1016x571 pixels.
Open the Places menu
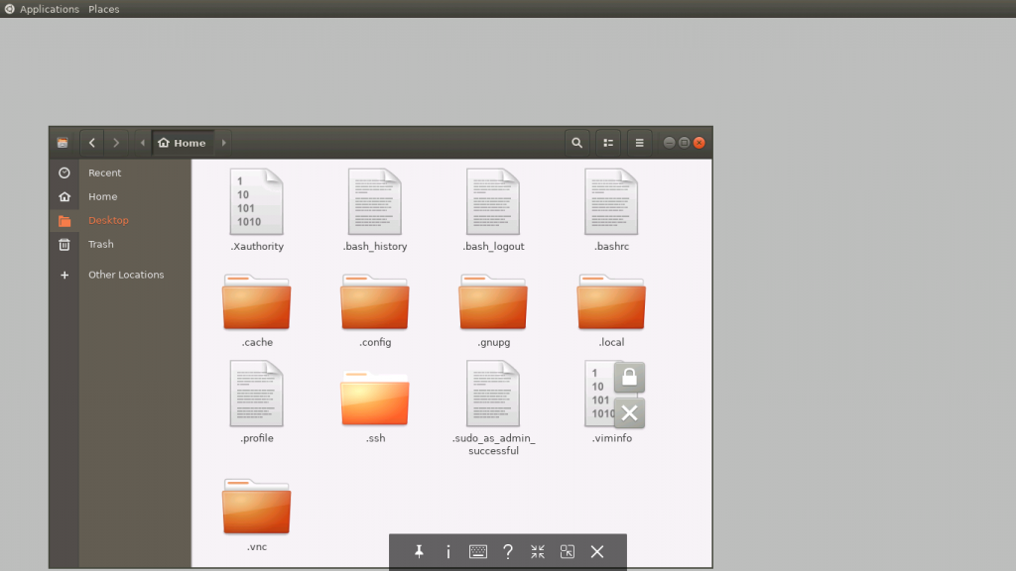(x=103, y=9)
